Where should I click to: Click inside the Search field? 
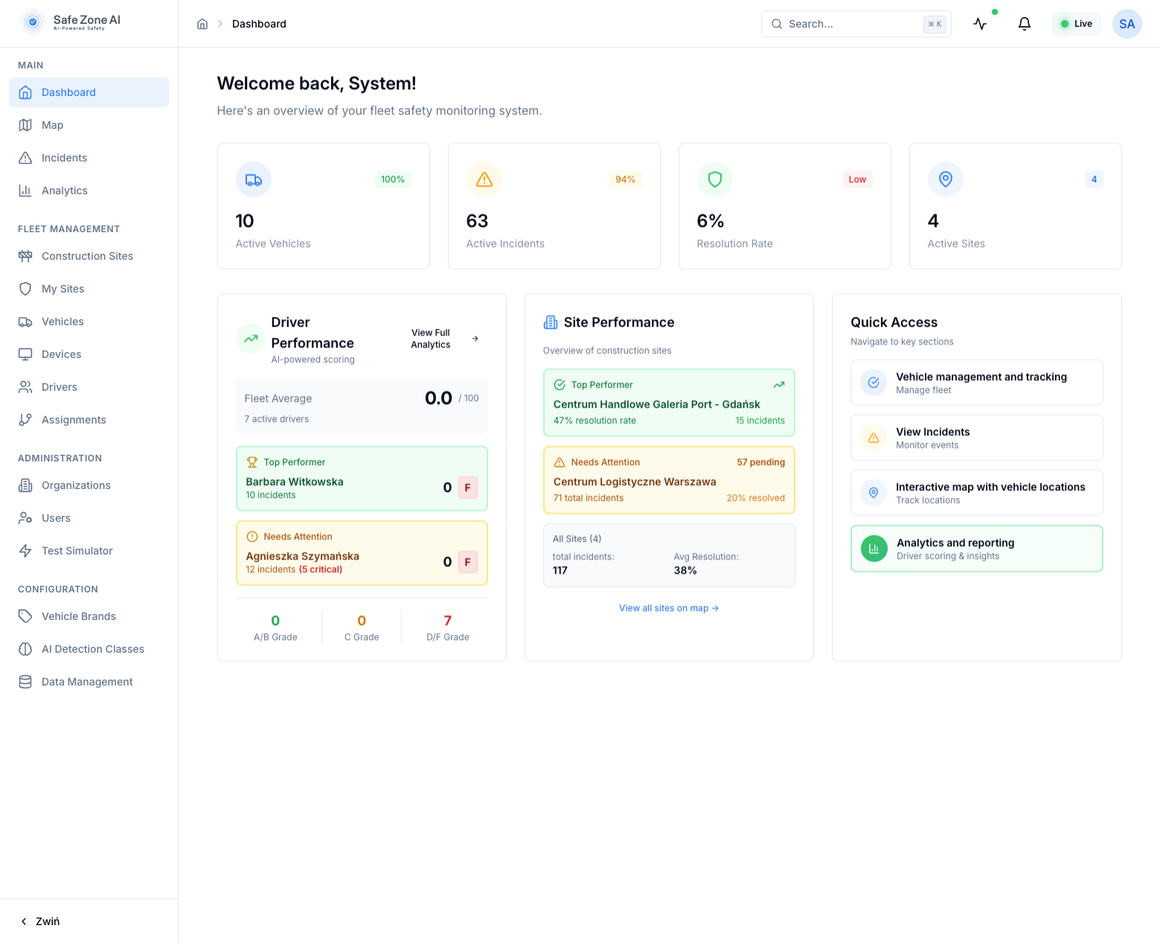(x=848, y=23)
